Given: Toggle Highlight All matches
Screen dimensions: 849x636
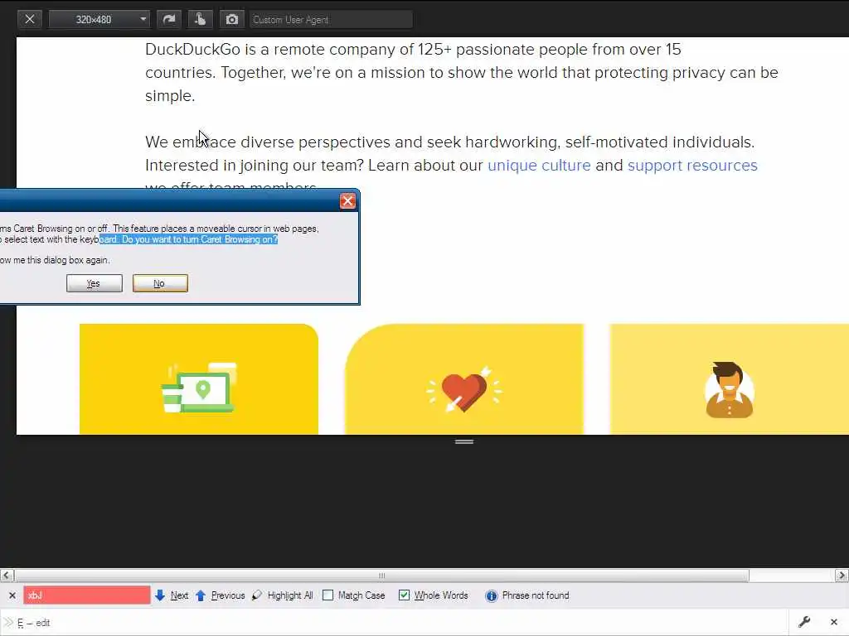Looking at the screenshot, I should coord(283,595).
